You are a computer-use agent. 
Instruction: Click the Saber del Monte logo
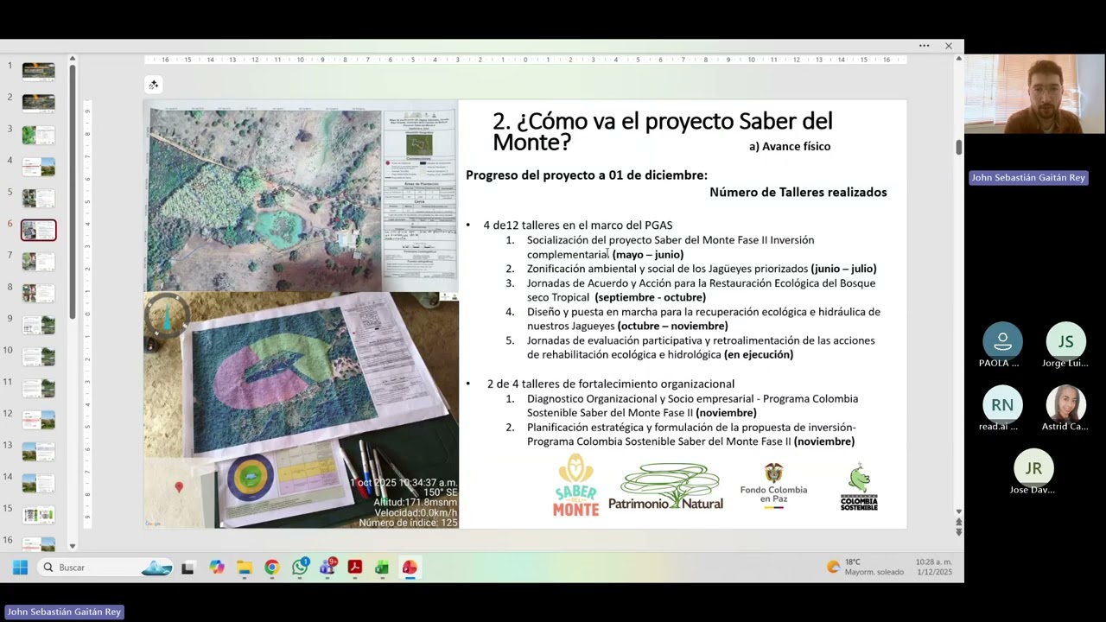click(575, 486)
